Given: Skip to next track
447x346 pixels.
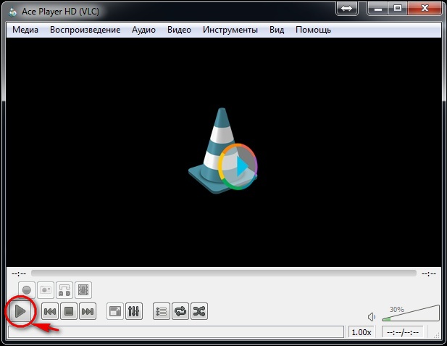Looking at the screenshot, I should [88, 311].
